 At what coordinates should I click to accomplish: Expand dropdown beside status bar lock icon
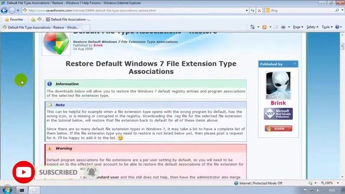click(315, 183)
